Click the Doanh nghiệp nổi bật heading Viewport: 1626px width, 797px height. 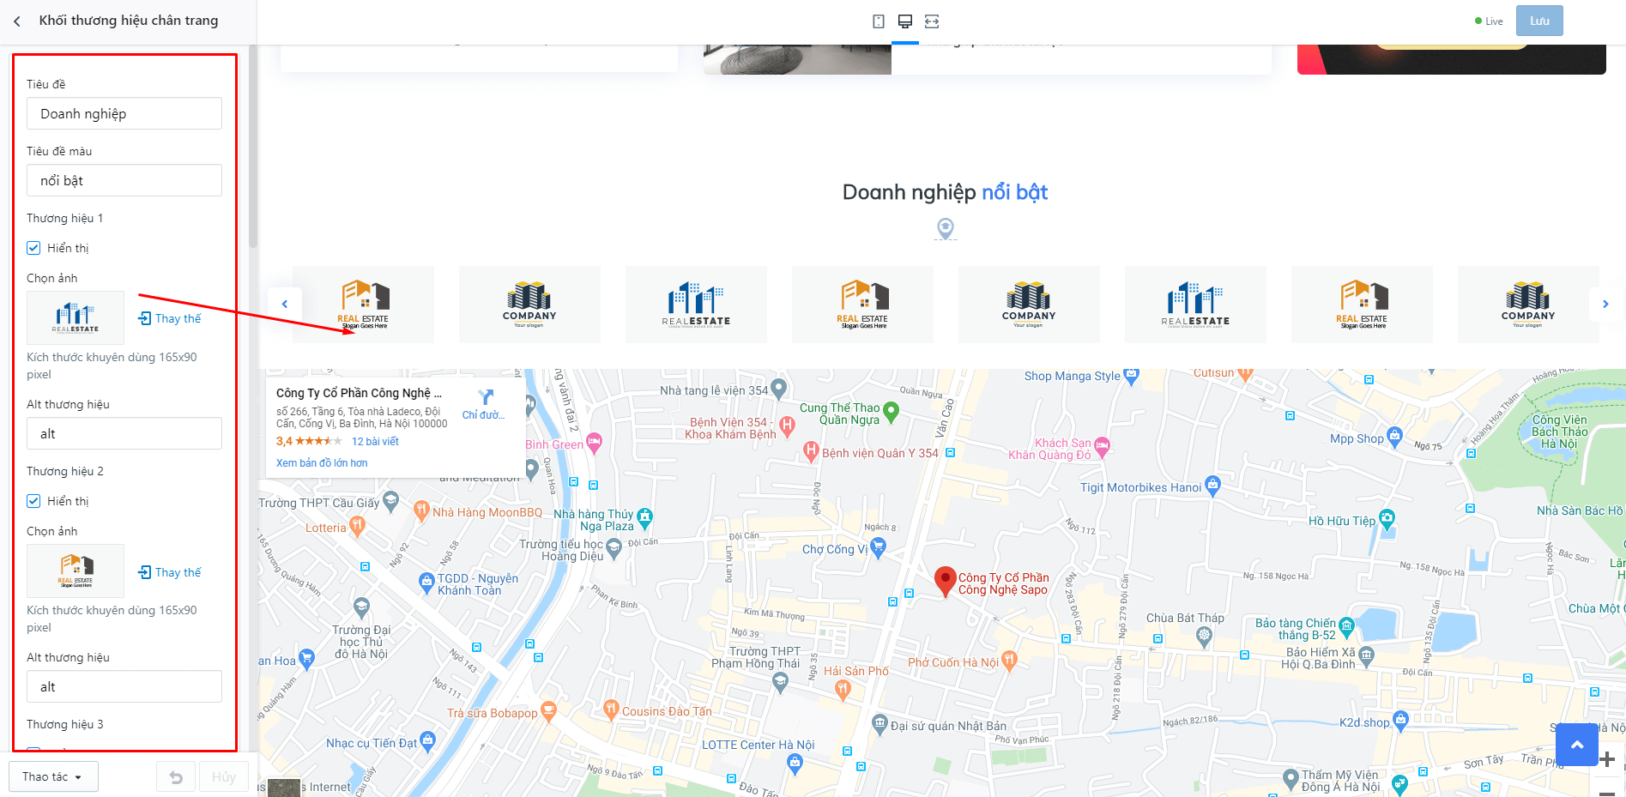945,192
